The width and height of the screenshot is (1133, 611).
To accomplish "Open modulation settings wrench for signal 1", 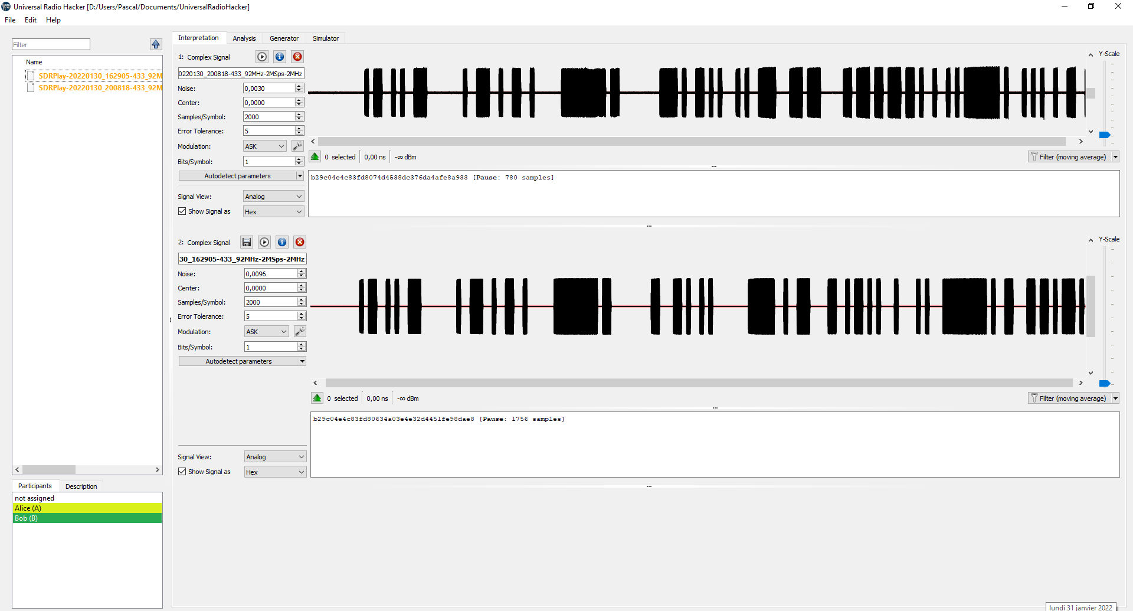I will pyautogui.click(x=297, y=146).
